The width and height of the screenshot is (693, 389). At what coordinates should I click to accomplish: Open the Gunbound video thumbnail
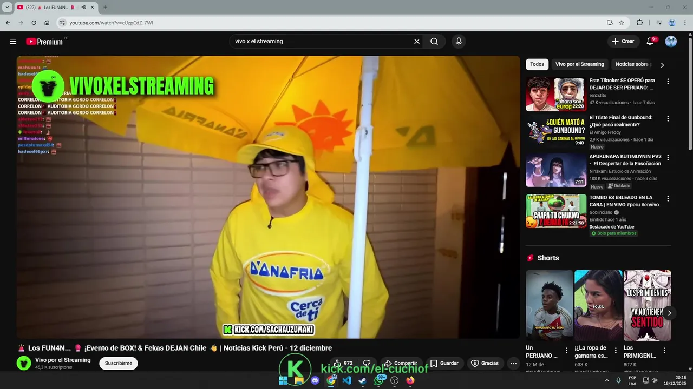pyautogui.click(x=556, y=131)
